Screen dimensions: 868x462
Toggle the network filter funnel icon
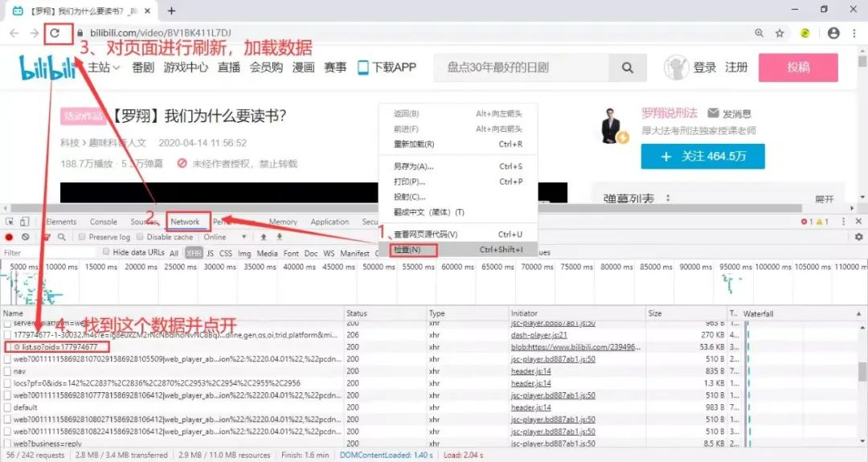pos(47,237)
